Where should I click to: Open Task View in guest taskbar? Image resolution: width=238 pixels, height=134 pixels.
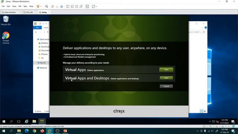click(x=19, y=121)
